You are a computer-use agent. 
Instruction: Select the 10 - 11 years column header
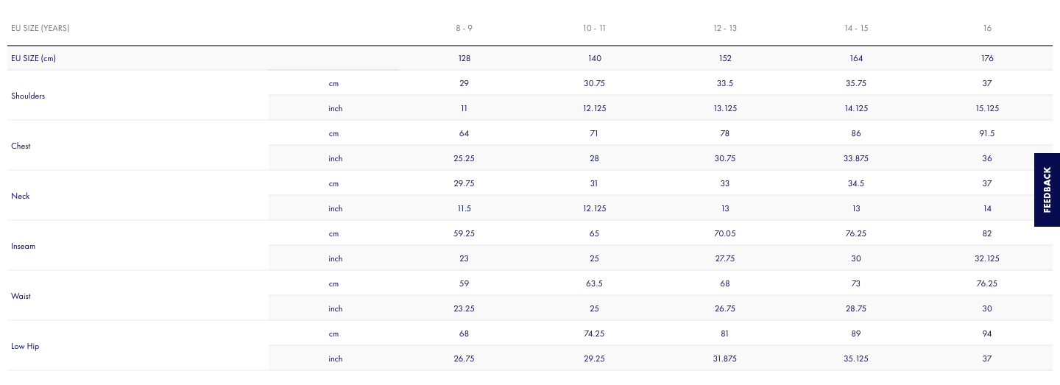pos(594,28)
